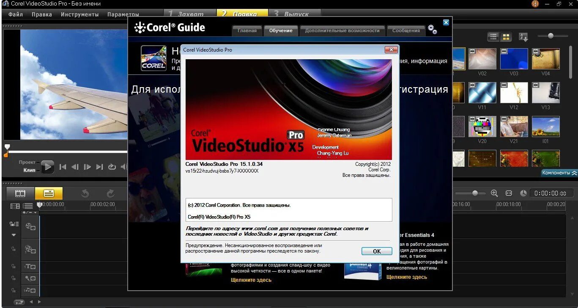Select the V03 blue library clip
This screenshot has width=578, height=308.
pyautogui.click(x=514, y=58)
